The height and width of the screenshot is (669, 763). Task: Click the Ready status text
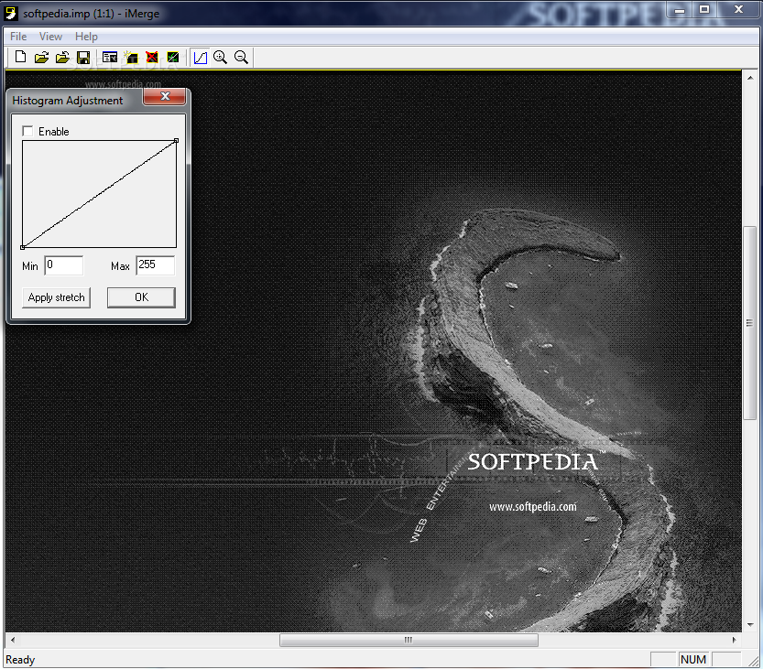20,660
